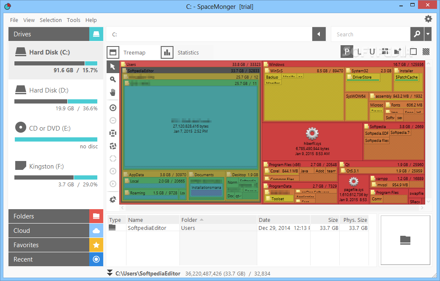This screenshot has width=440, height=281.
Task: Click the treemap horizontal scrollbar
Action: click(x=272, y=208)
